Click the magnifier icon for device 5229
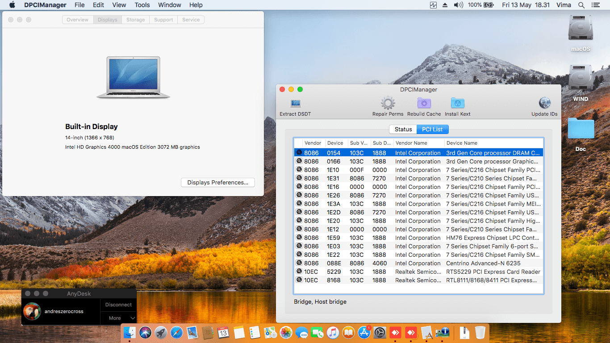The height and width of the screenshot is (343, 610). point(299,272)
